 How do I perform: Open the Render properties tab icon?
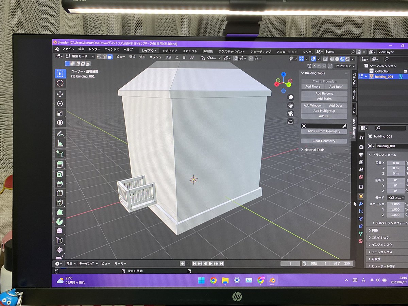click(361, 147)
